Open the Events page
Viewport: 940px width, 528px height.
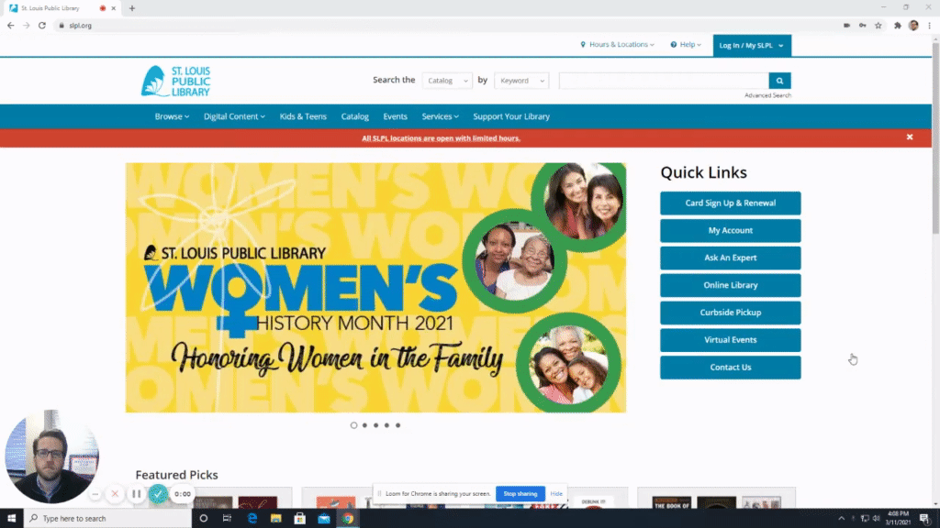point(395,116)
